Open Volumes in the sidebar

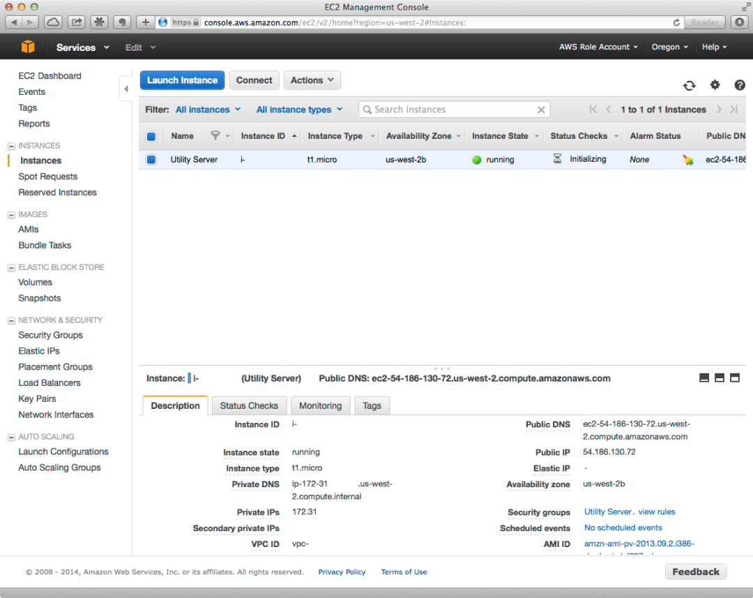[x=35, y=282]
